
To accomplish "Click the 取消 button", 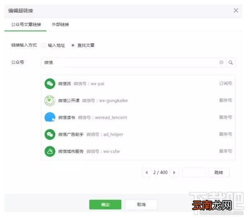I will 141,205.
